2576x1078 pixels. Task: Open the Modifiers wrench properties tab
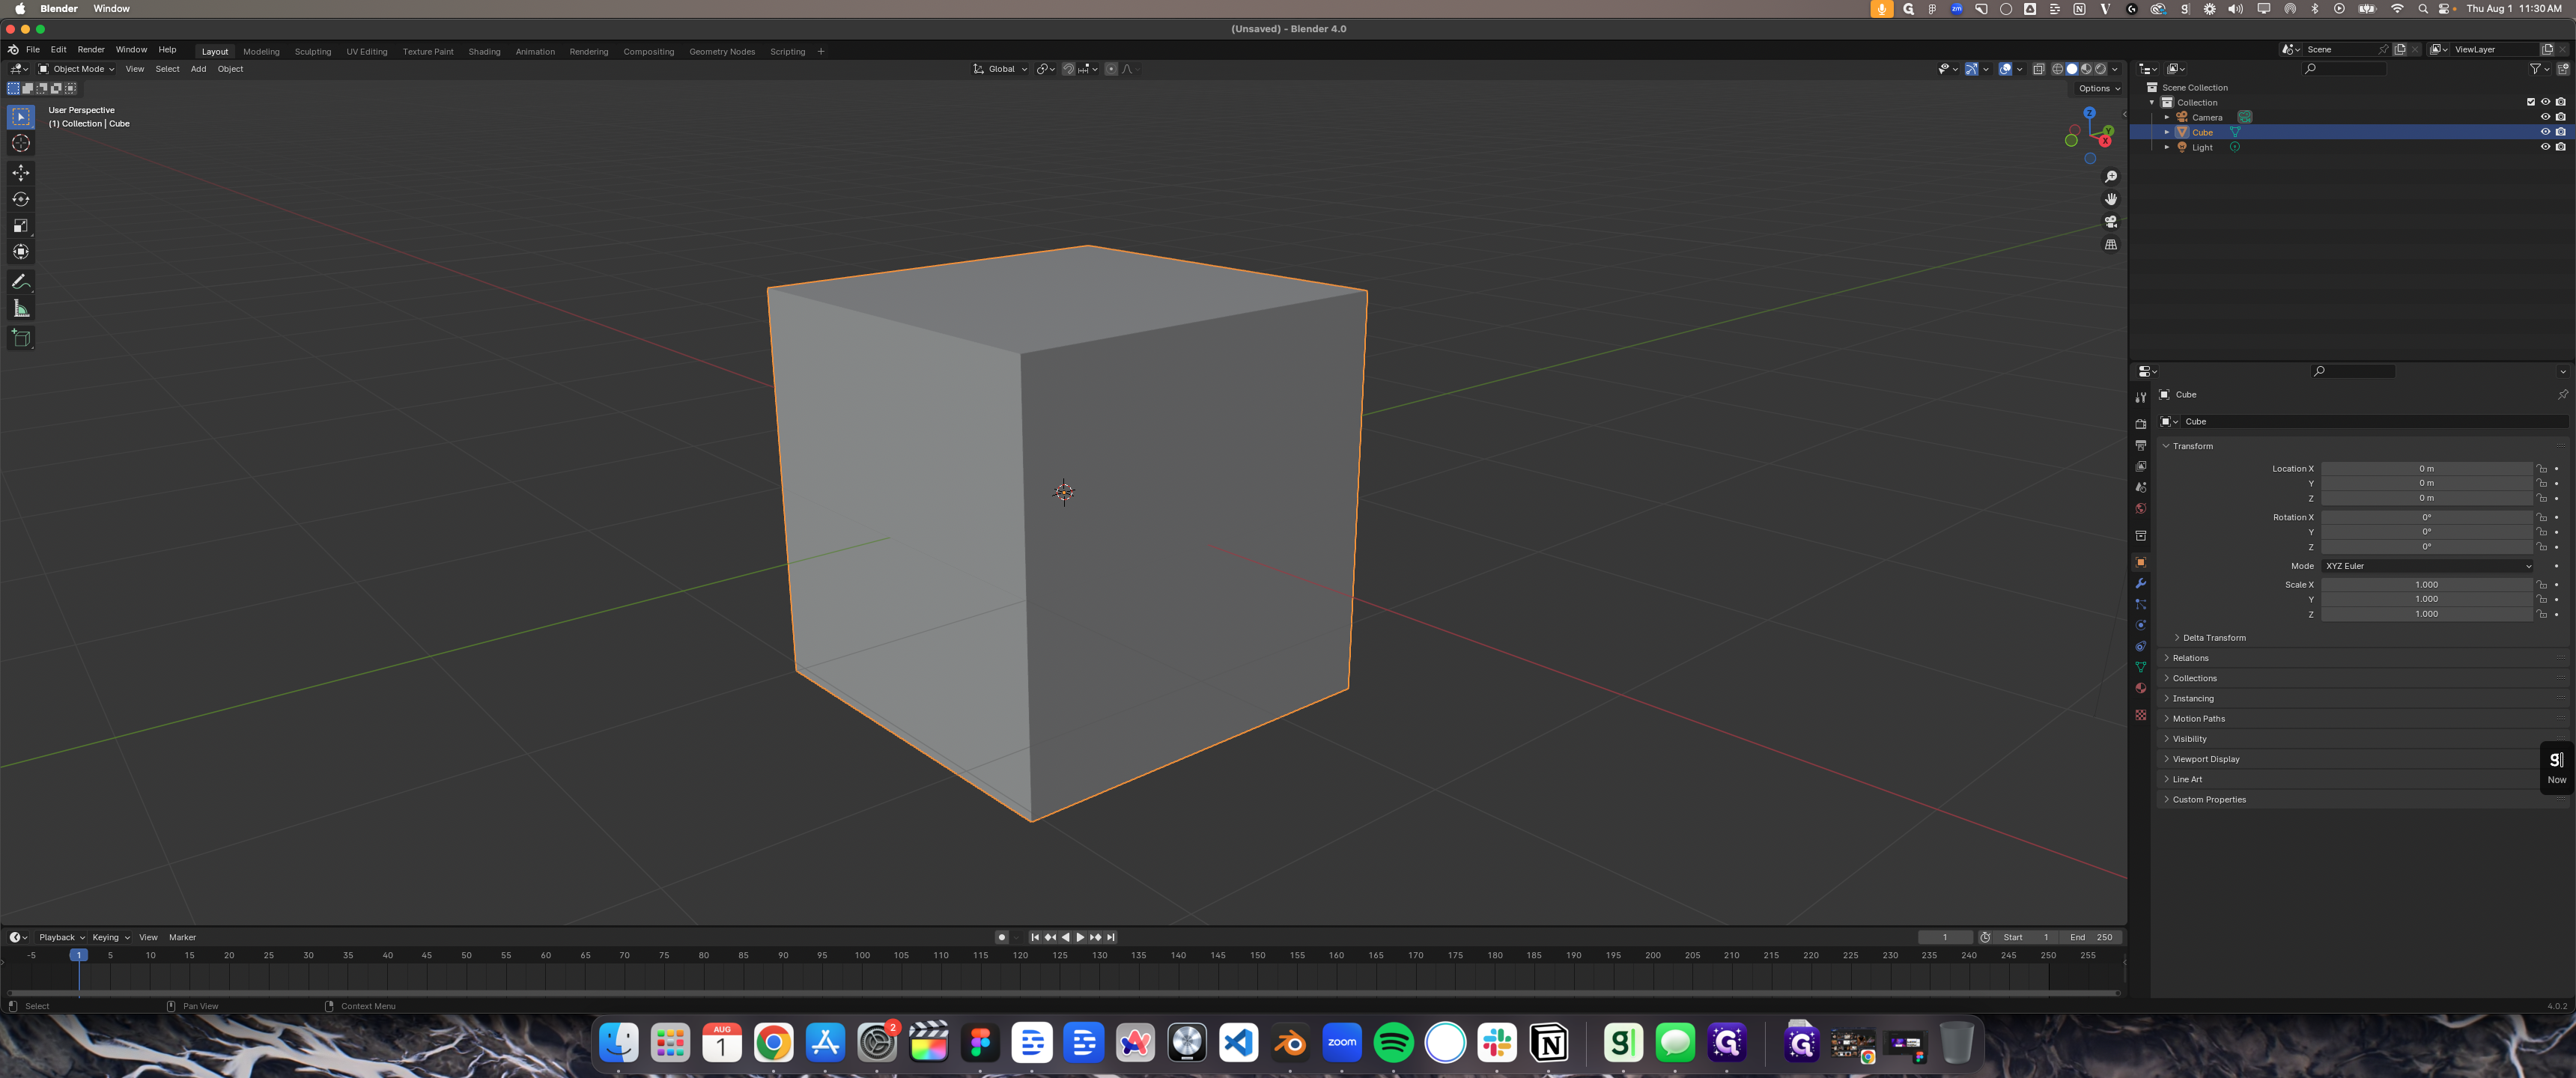click(2140, 583)
